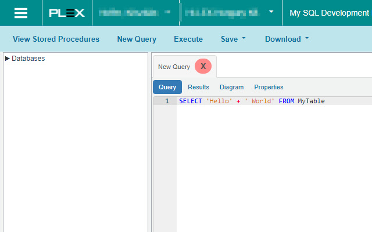This screenshot has width=372, height=232.
Task: Click the SELECT keyword in editor
Action: click(190, 101)
